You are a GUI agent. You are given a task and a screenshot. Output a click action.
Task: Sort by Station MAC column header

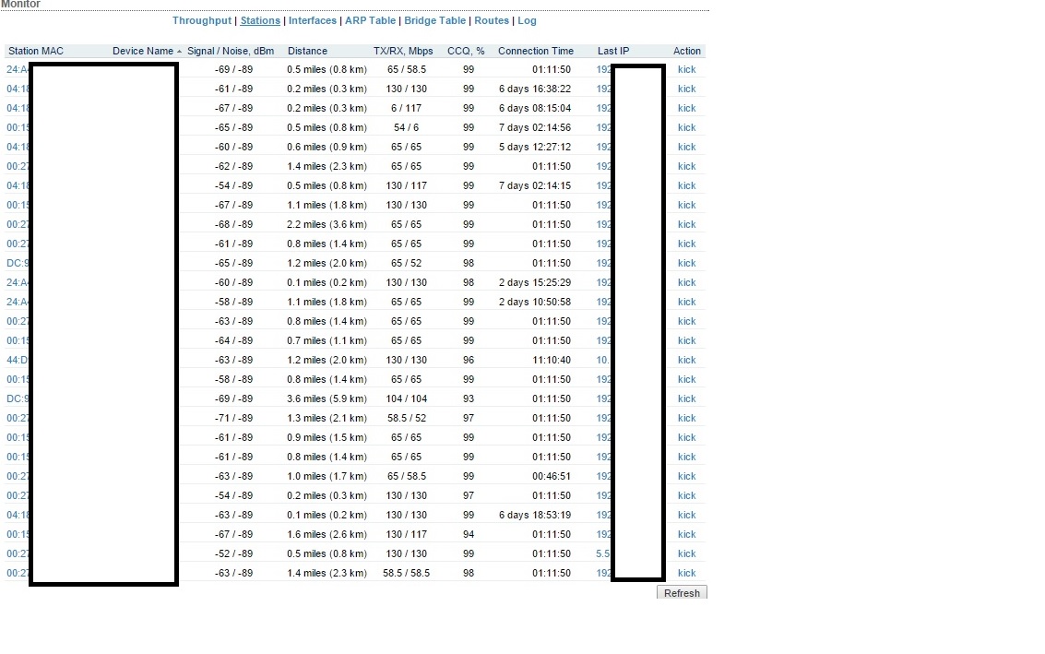pyautogui.click(x=36, y=52)
